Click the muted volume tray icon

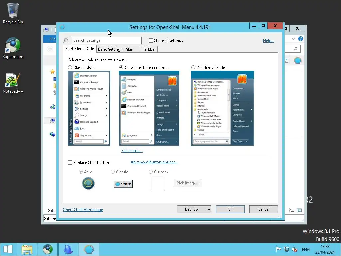(x=295, y=249)
